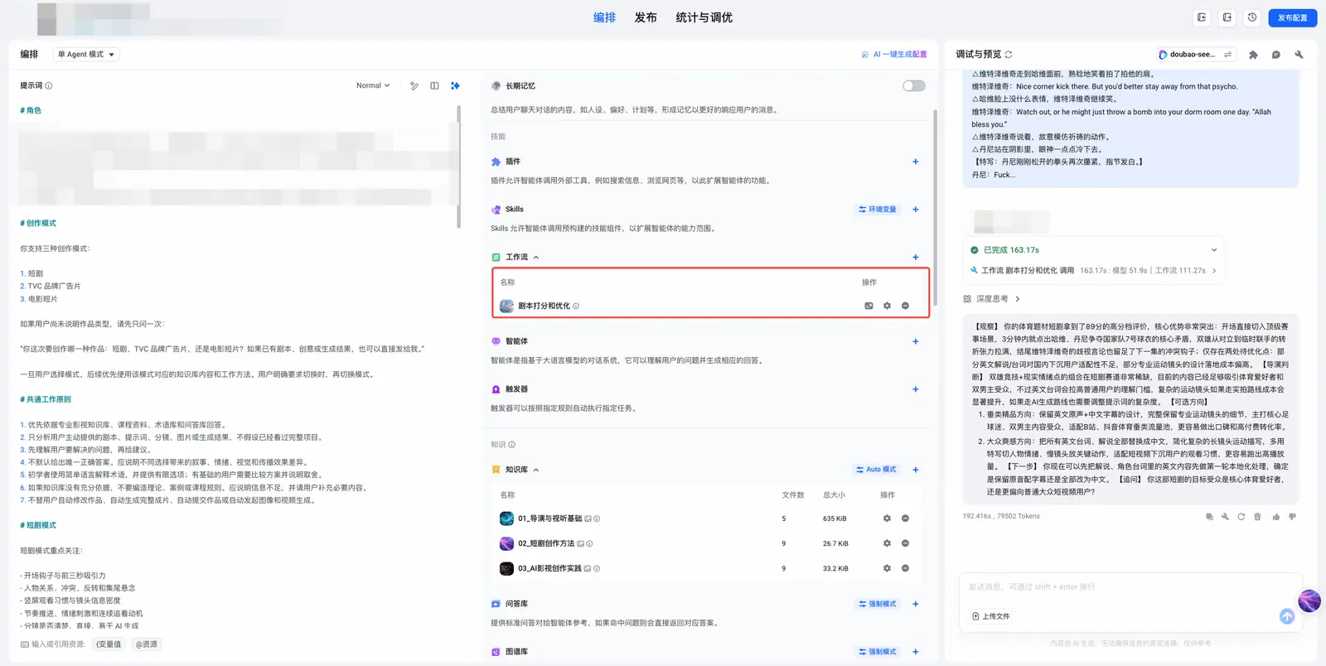
Task: Copy the assistant reply
Action: 1209,516
